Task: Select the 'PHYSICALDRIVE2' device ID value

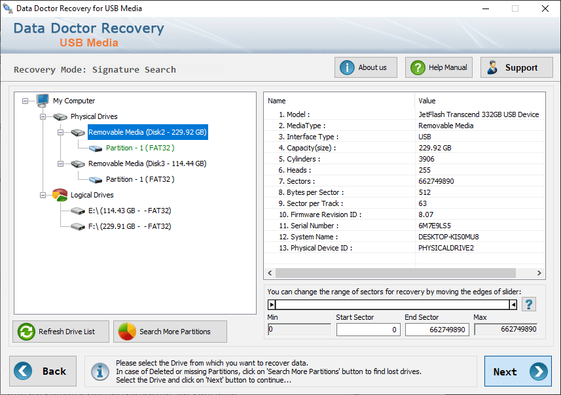Action: pos(446,248)
